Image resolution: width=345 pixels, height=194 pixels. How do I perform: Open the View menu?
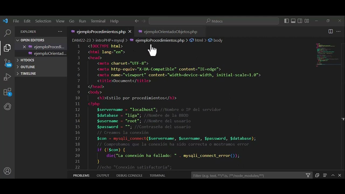60,21
